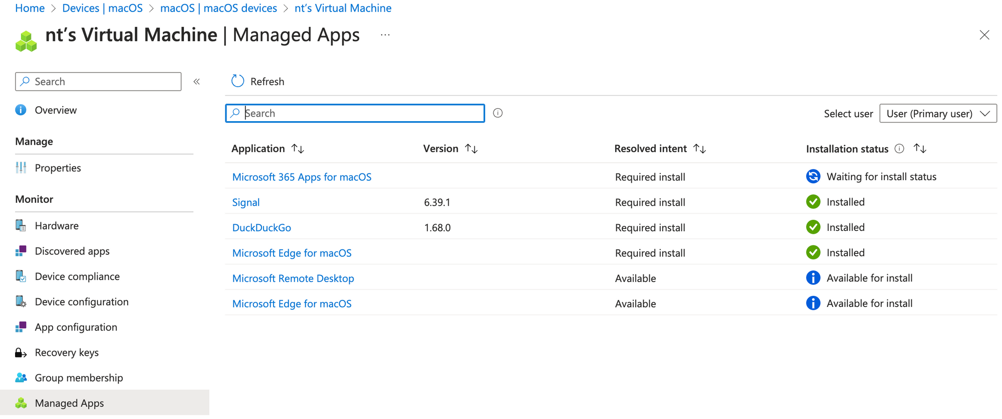Click the Overview info icon in sidebar
The image size is (1002, 419).
pos(21,110)
